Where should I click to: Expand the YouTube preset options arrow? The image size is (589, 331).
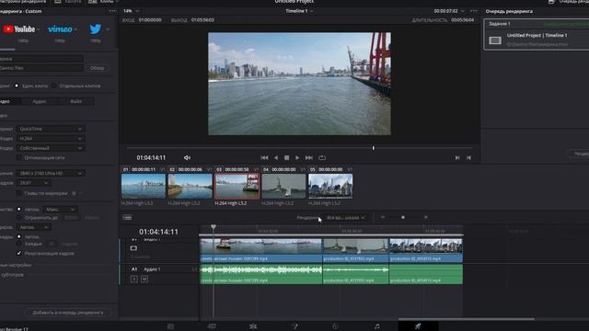(38, 29)
